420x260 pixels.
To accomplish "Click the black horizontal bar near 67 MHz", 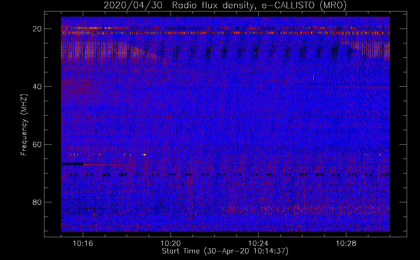I will click(73, 164).
